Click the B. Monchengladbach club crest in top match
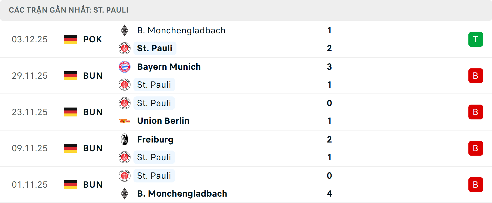The width and height of the screenshot is (492, 203). [125, 30]
